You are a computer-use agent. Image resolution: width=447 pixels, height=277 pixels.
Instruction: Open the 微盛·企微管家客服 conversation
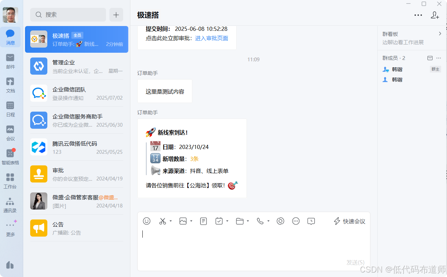coord(77,201)
